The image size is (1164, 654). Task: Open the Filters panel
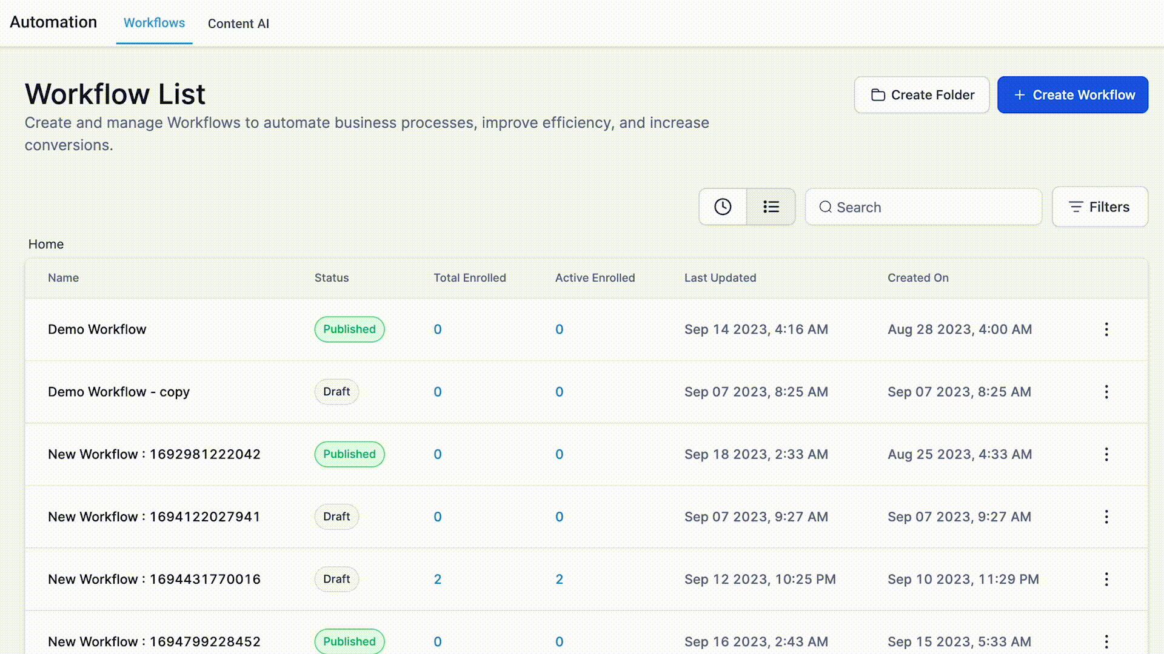tap(1099, 207)
